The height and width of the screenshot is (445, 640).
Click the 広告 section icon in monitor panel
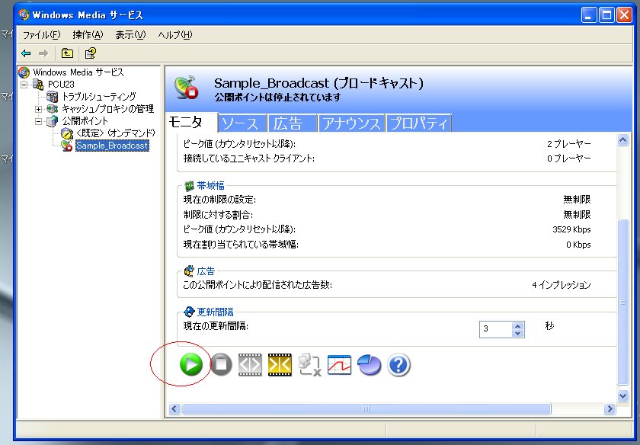tap(189, 271)
